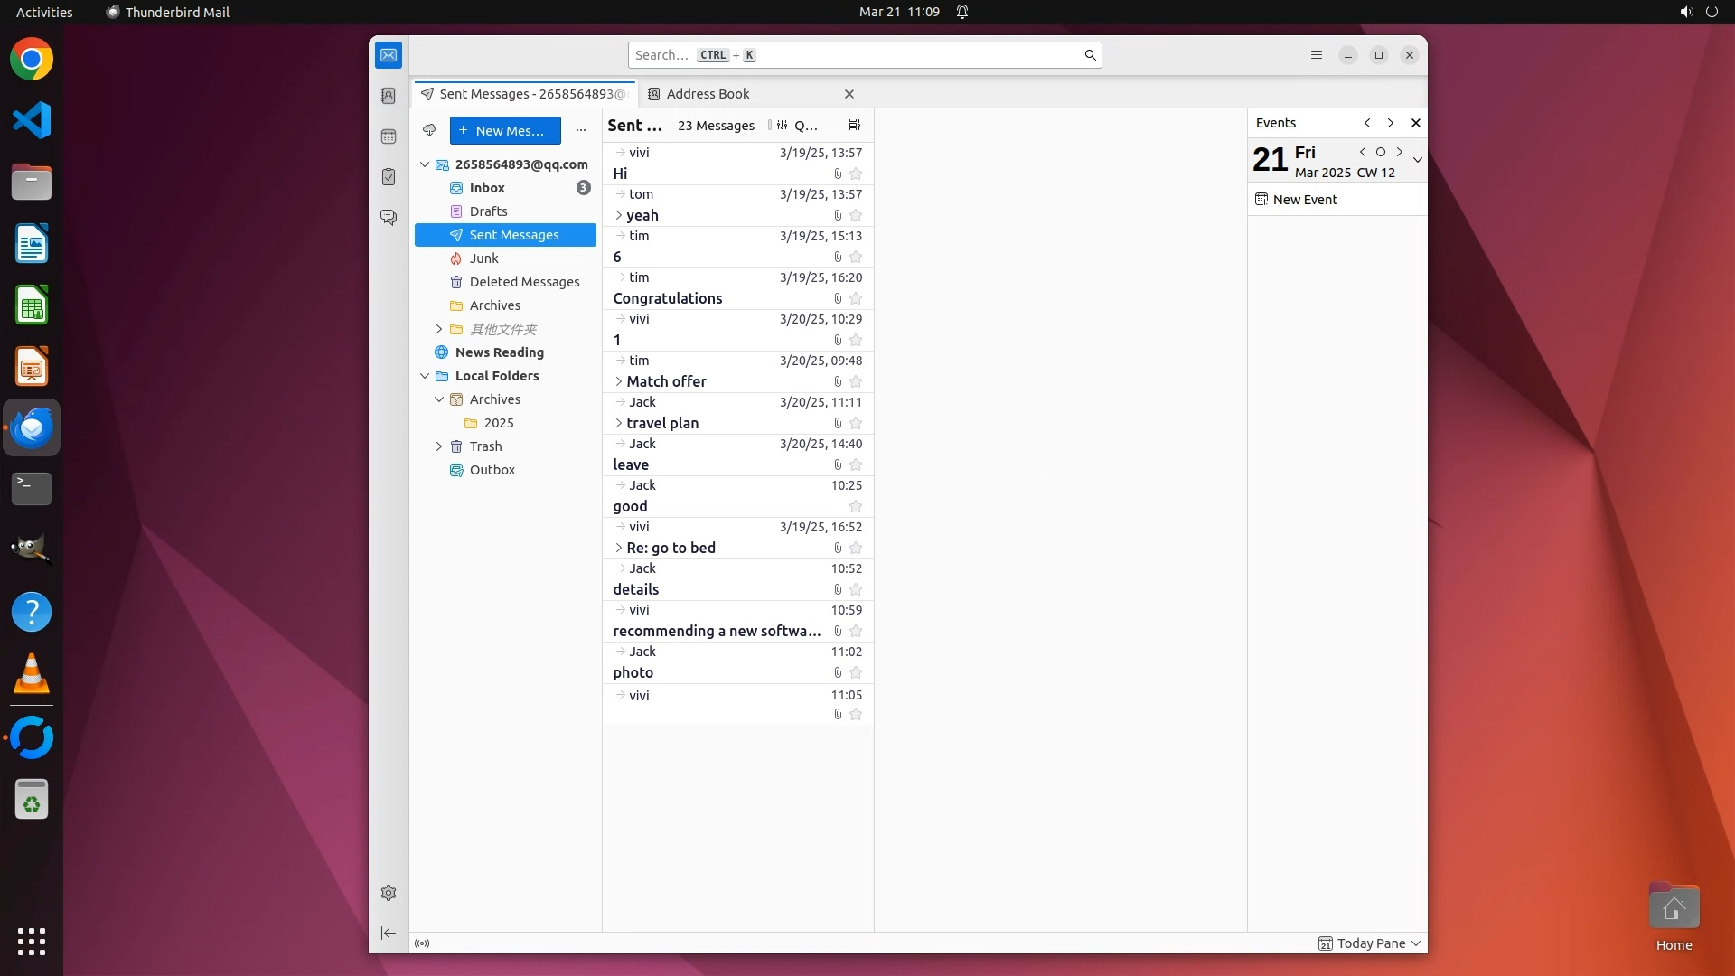Screen dimensions: 1735x976
Task: Expand the Trash folder under Local Folders
Action: 439,446
